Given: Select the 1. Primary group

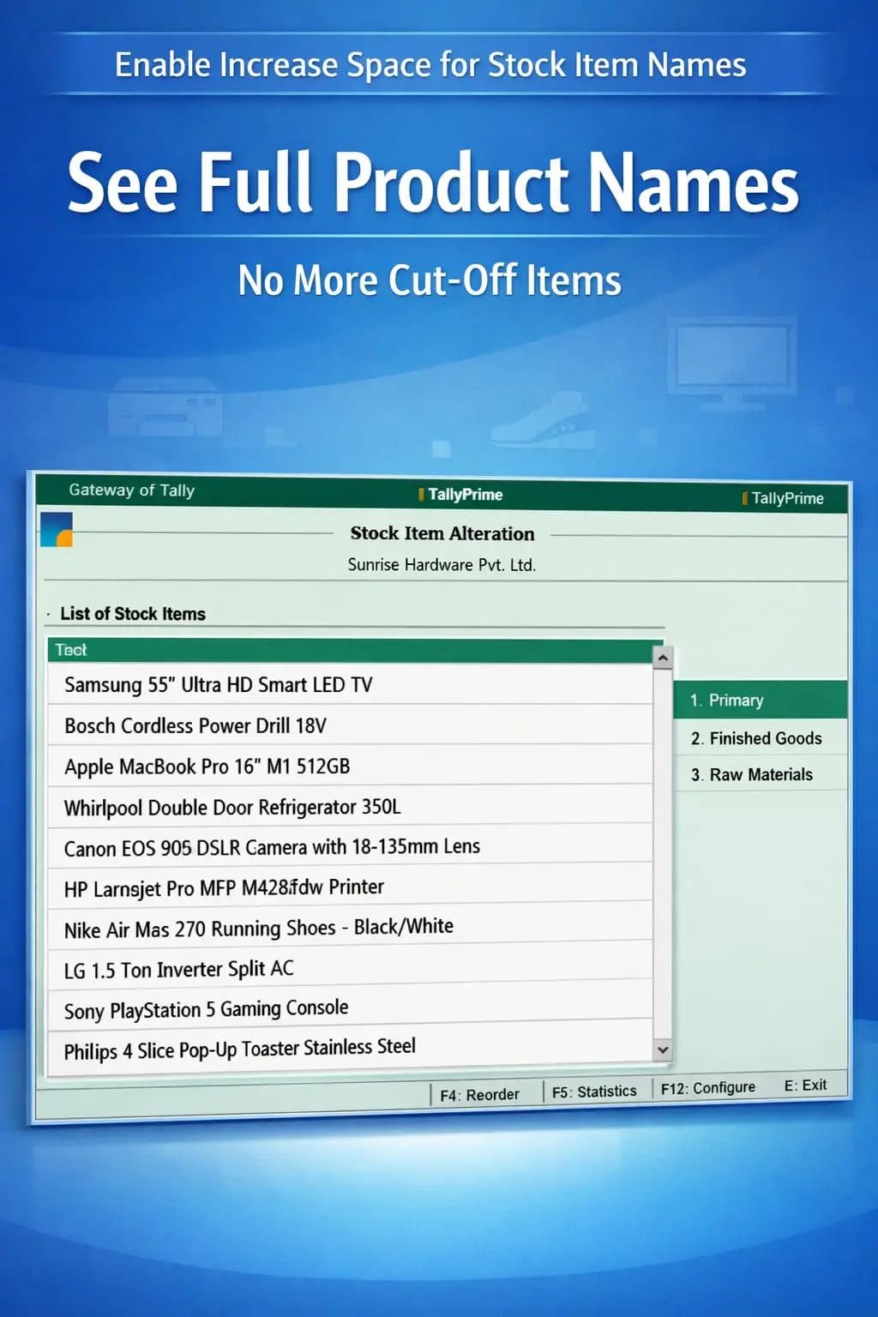Looking at the screenshot, I should click(x=760, y=700).
